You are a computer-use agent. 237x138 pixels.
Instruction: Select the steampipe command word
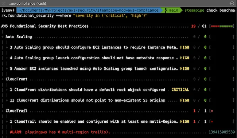point(194,10)
